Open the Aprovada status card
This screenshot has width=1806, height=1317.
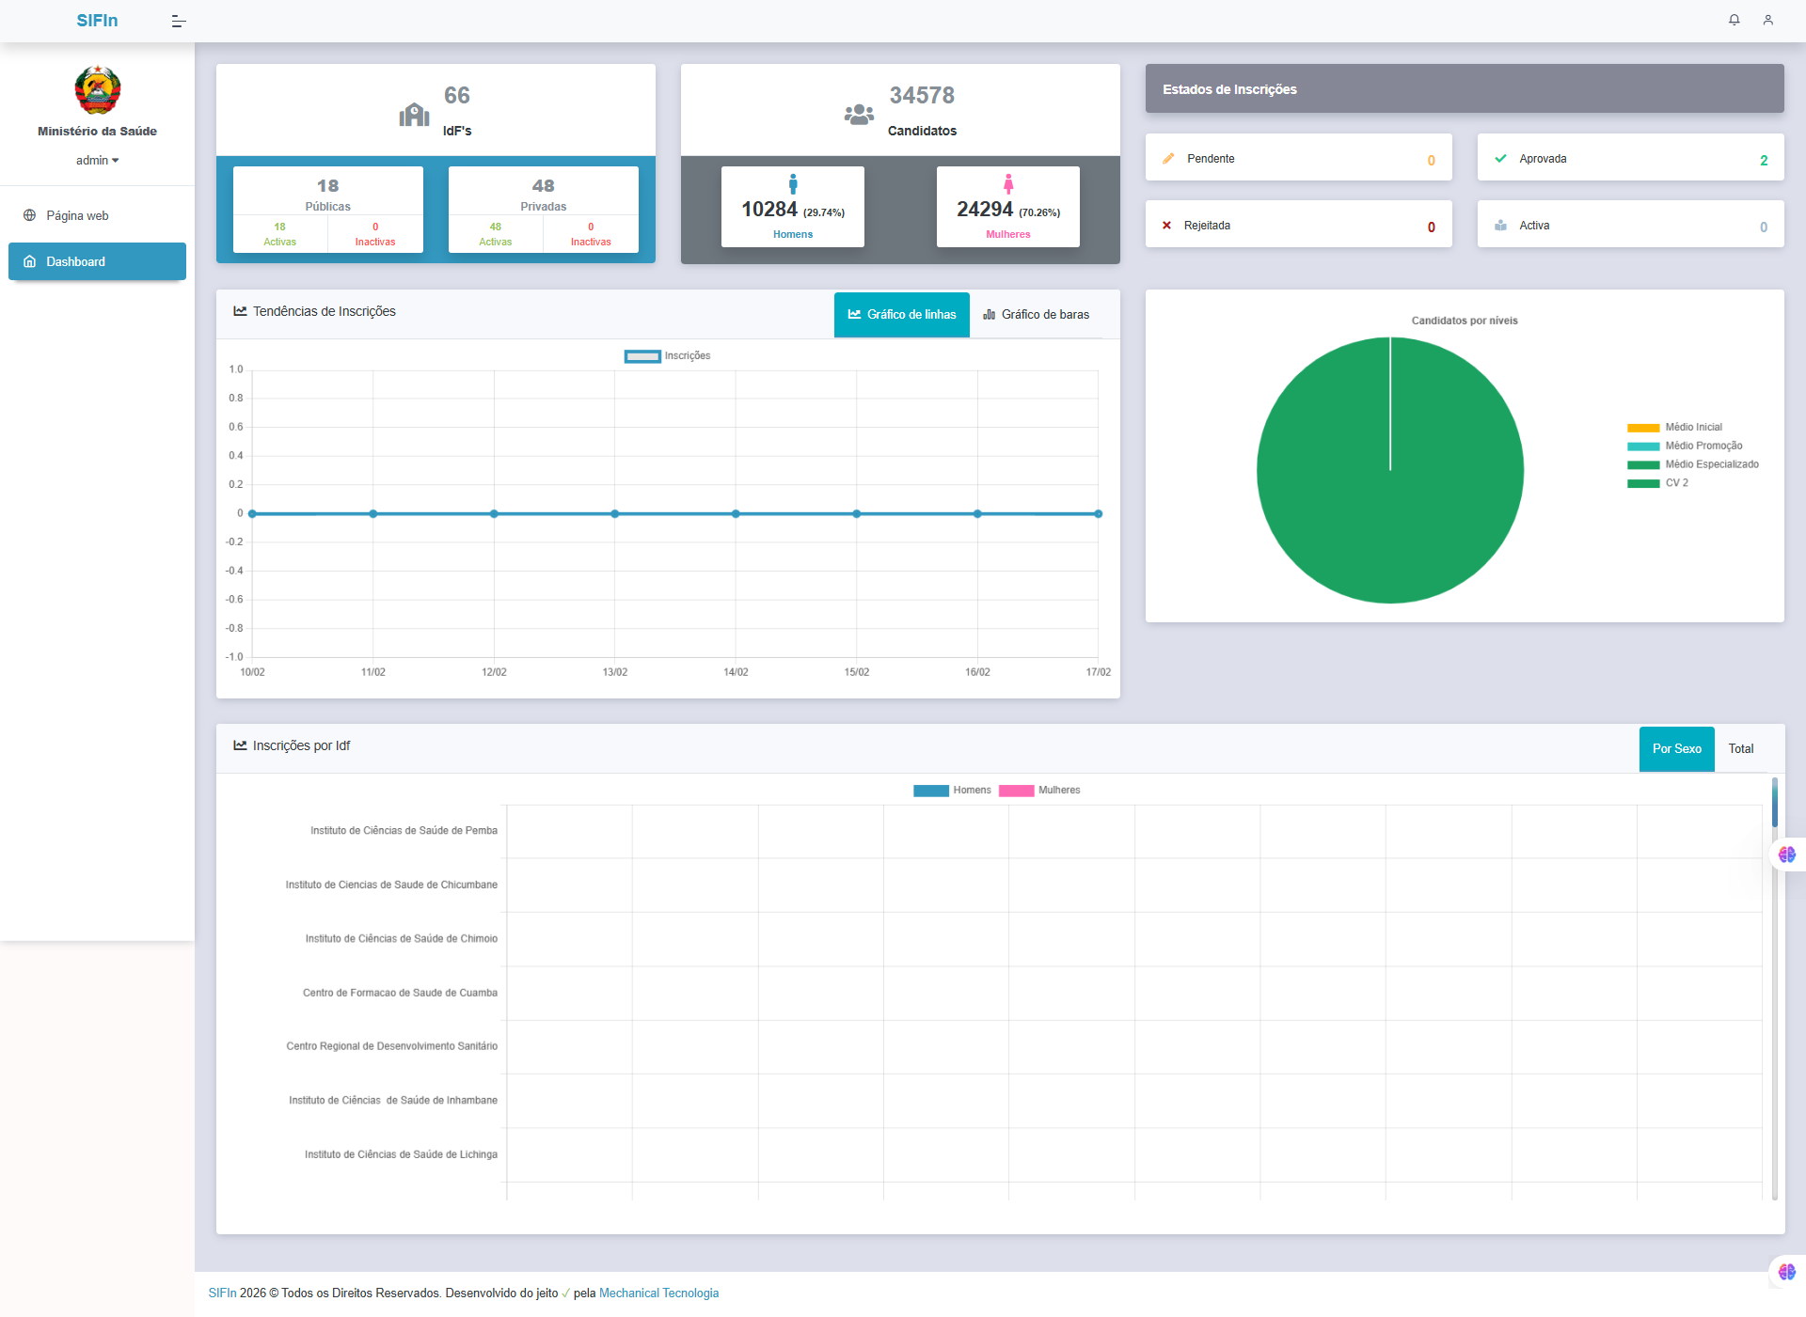[x=1630, y=158]
